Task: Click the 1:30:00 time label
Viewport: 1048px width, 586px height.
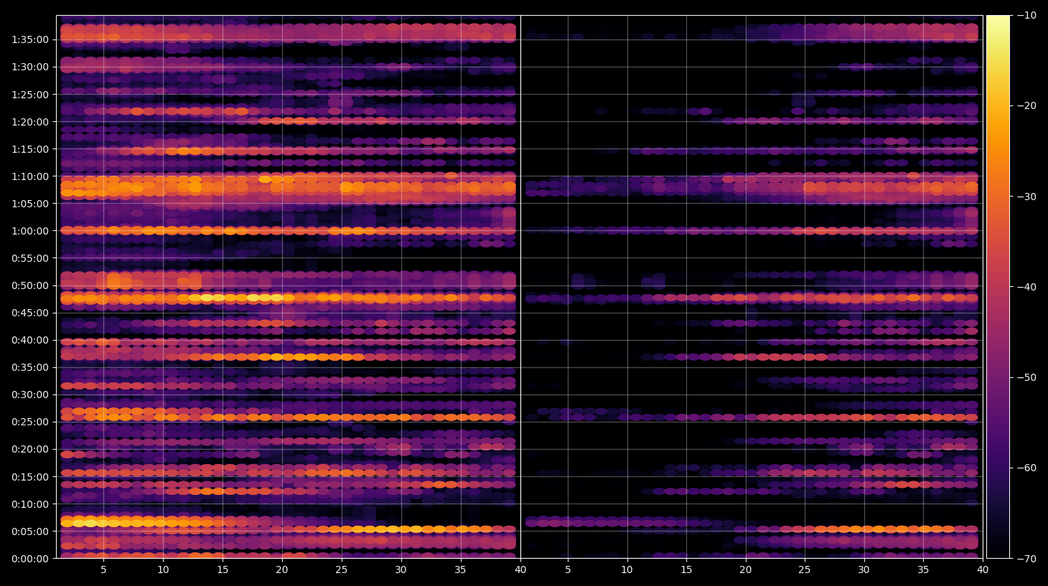Action: coord(30,67)
